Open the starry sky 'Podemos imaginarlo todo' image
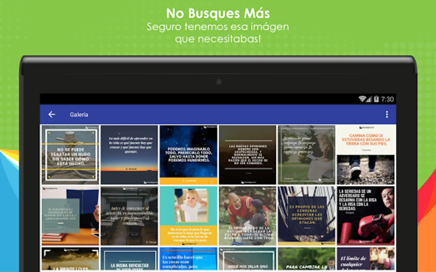This screenshot has height=272, width=436. (x=188, y=155)
